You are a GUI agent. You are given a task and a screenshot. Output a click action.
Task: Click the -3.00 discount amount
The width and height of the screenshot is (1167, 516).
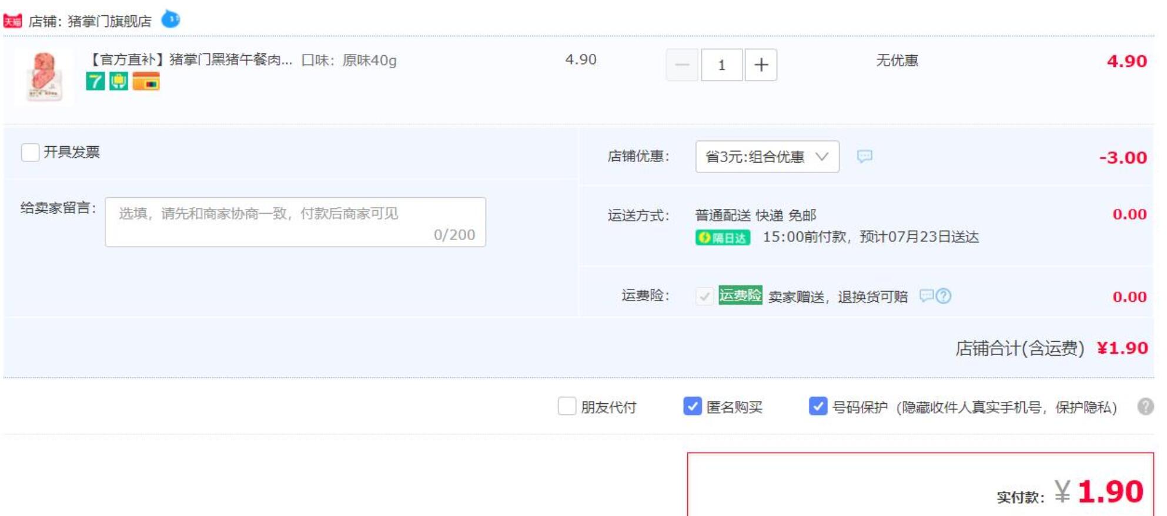click(x=1123, y=157)
